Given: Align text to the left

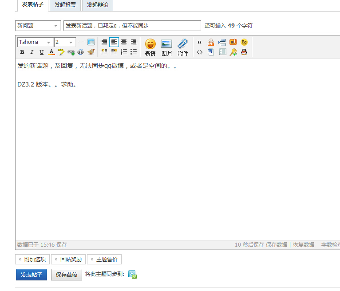Looking at the screenshot, I should pos(114,42).
